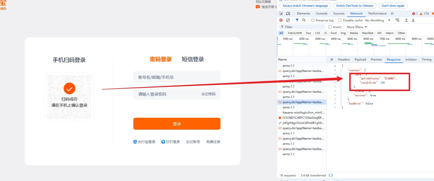Click Always match Chrome's language
This screenshot has height=181, width=434.
coord(305,6)
